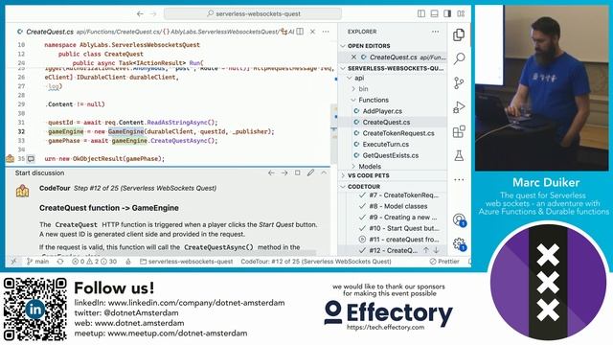This screenshot has width=613, height=345.
Task: Click Prettier in the status bar
Action: 444,262
